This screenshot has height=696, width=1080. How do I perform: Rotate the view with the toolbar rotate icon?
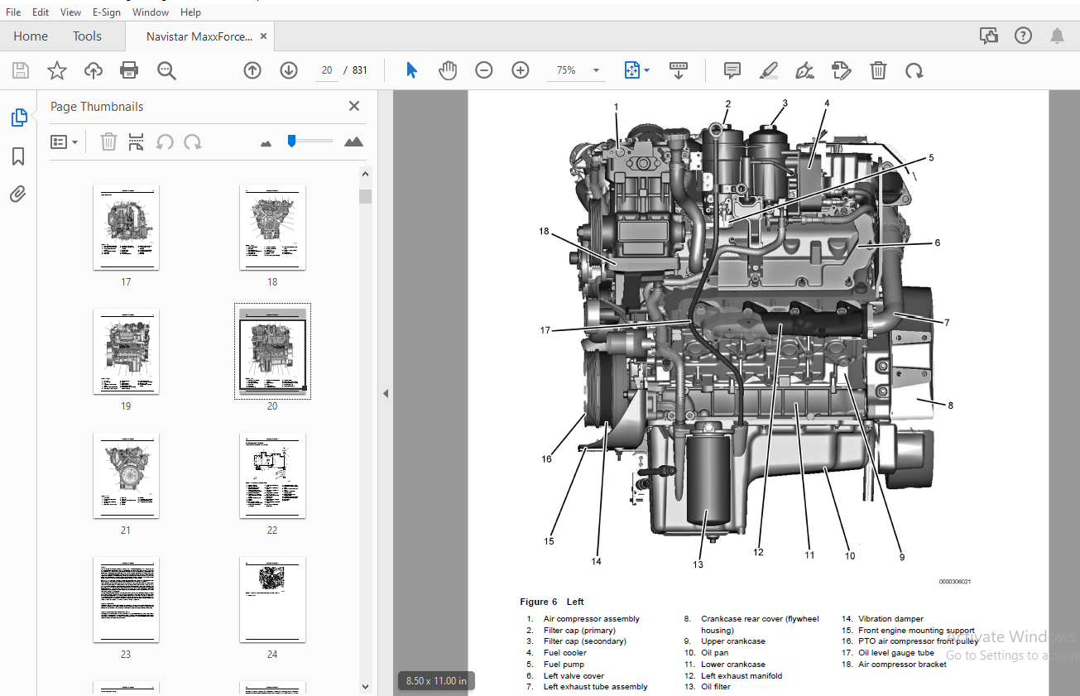point(914,70)
